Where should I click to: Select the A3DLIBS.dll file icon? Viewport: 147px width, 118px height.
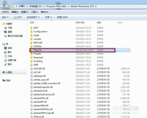tap(31, 68)
